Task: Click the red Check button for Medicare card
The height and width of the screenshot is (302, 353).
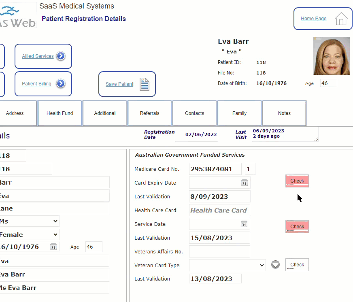Action: pyautogui.click(x=297, y=181)
